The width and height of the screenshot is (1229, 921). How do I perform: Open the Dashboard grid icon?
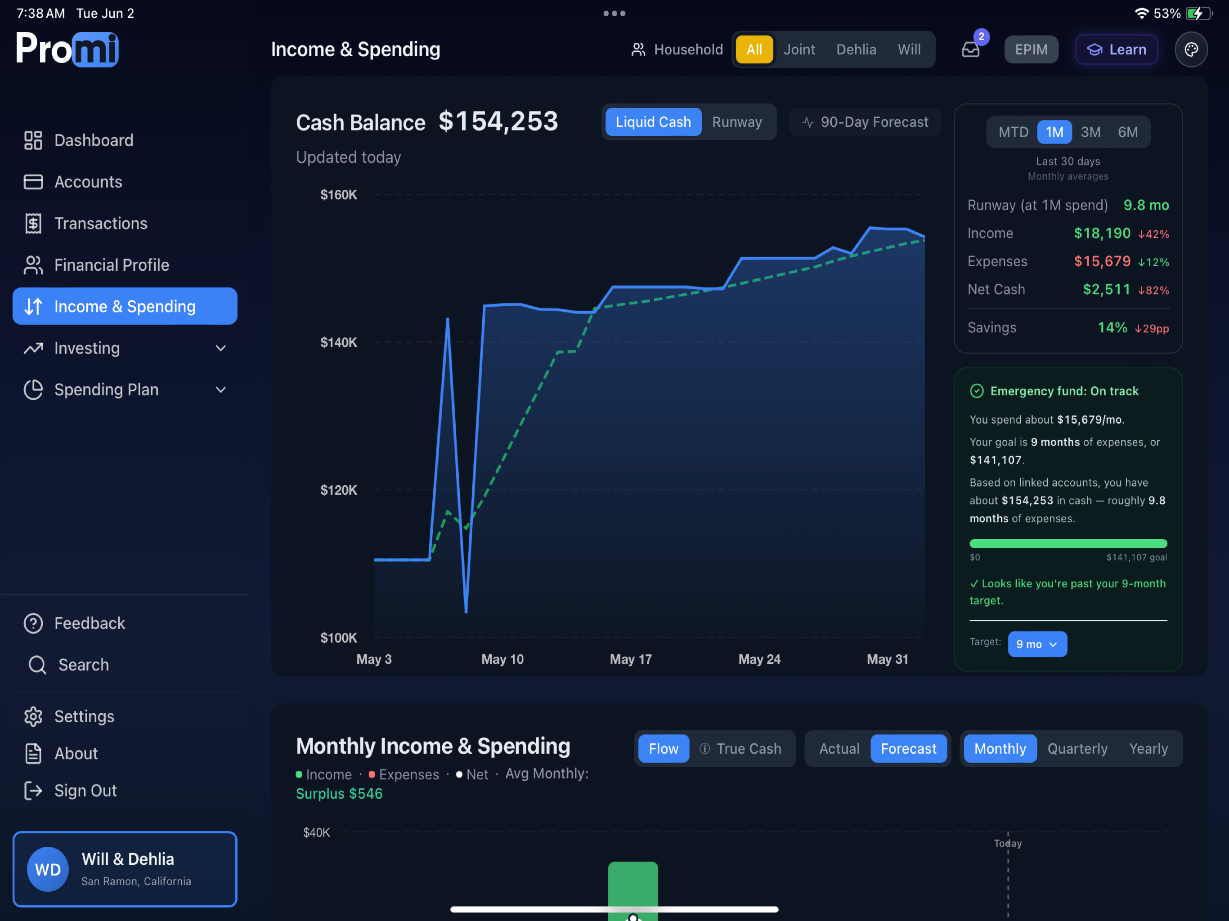33,140
